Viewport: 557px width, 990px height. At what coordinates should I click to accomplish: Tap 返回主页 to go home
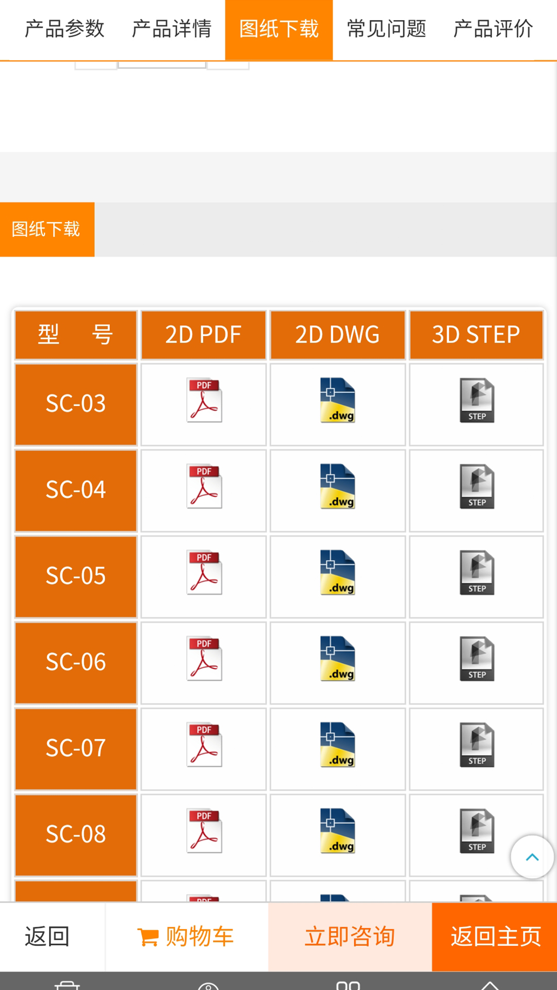click(495, 936)
